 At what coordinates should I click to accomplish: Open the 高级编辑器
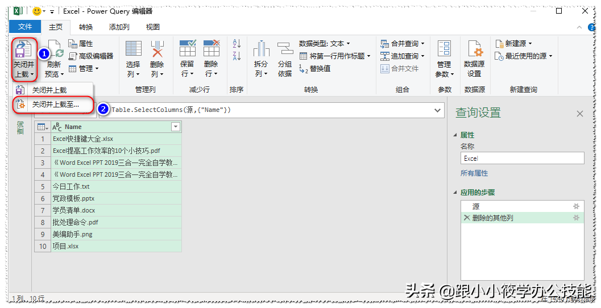tap(91, 56)
